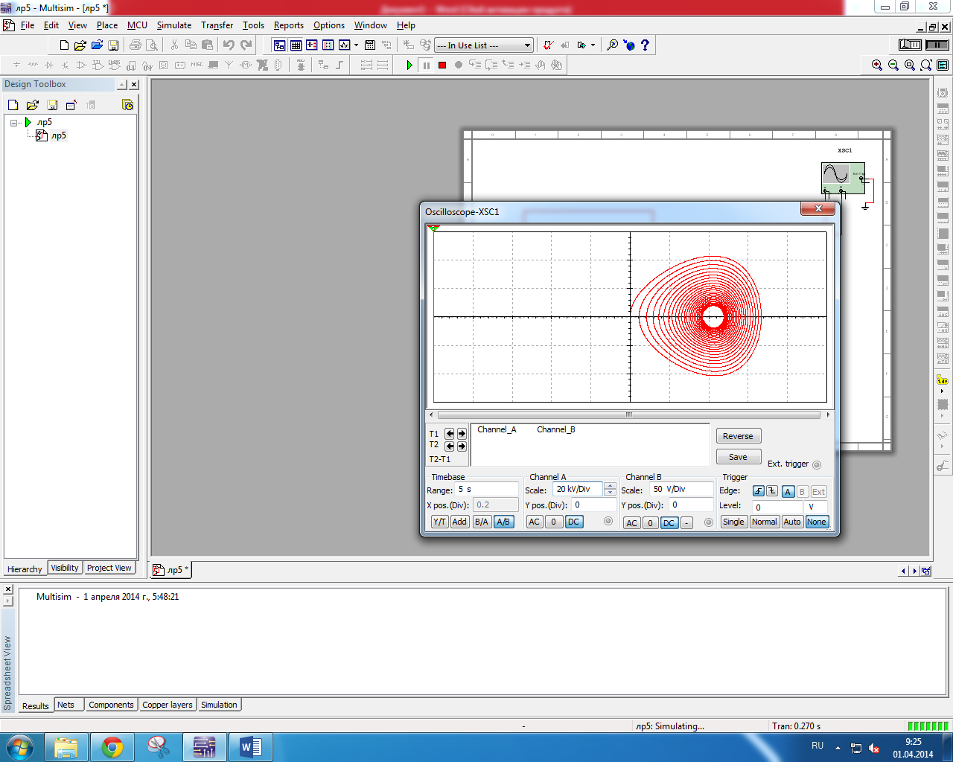Open the In Use List dropdown
Viewport: 953px width, 762px height.
tap(527, 45)
